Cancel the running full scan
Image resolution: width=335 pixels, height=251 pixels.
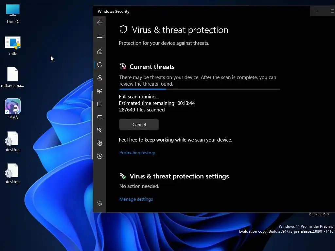pyautogui.click(x=139, y=125)
